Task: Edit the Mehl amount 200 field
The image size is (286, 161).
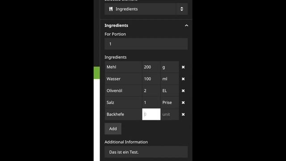Action: (x=151, y=67)
